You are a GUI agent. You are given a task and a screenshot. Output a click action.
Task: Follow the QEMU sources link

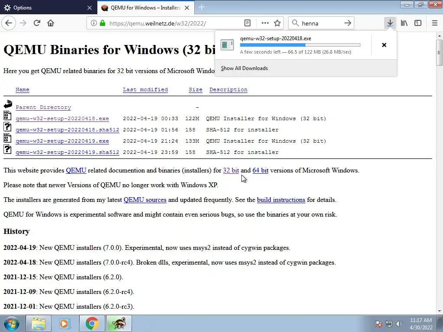click(x=145, y=200)
